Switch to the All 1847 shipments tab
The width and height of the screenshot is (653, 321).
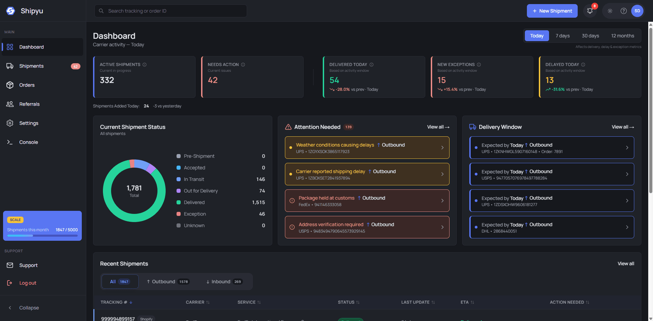(x=120, y=282)
